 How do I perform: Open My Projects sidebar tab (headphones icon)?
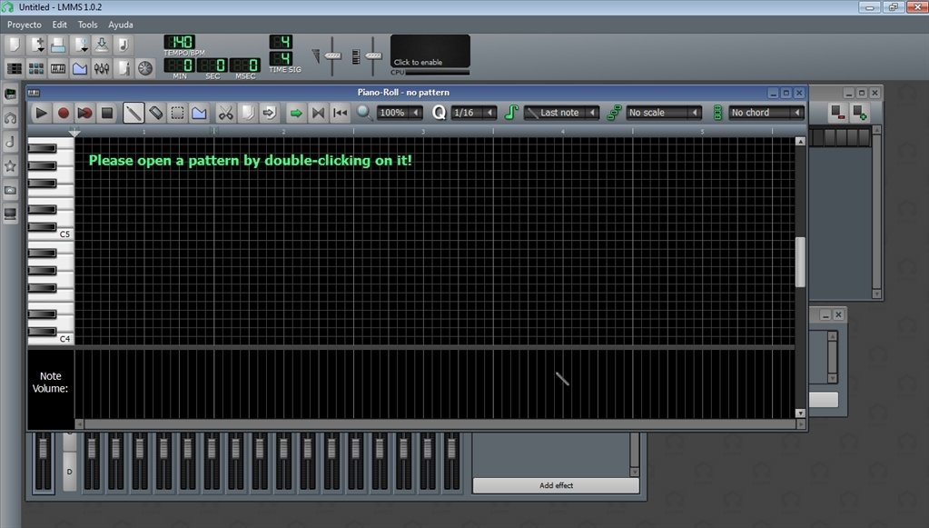tap(10, 118)
